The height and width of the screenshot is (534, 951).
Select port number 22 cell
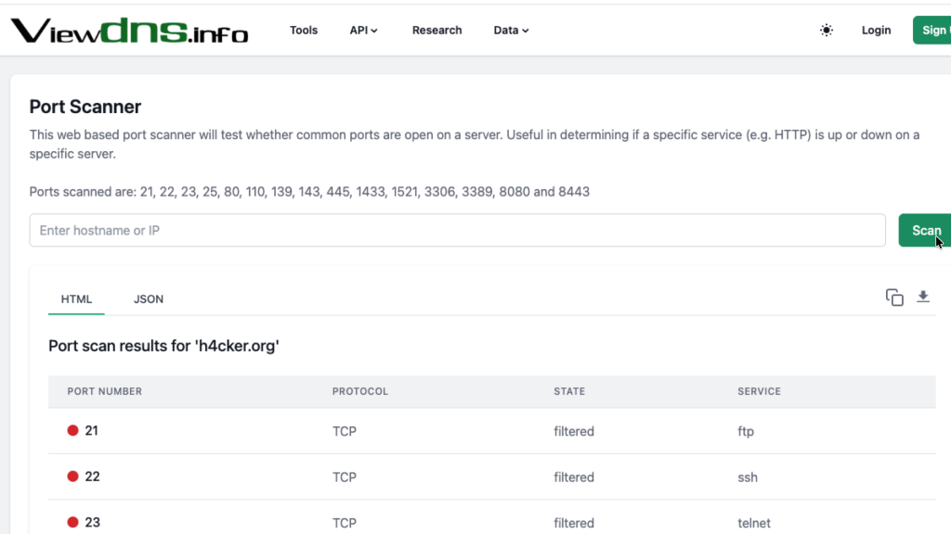[x=92, y=477]
